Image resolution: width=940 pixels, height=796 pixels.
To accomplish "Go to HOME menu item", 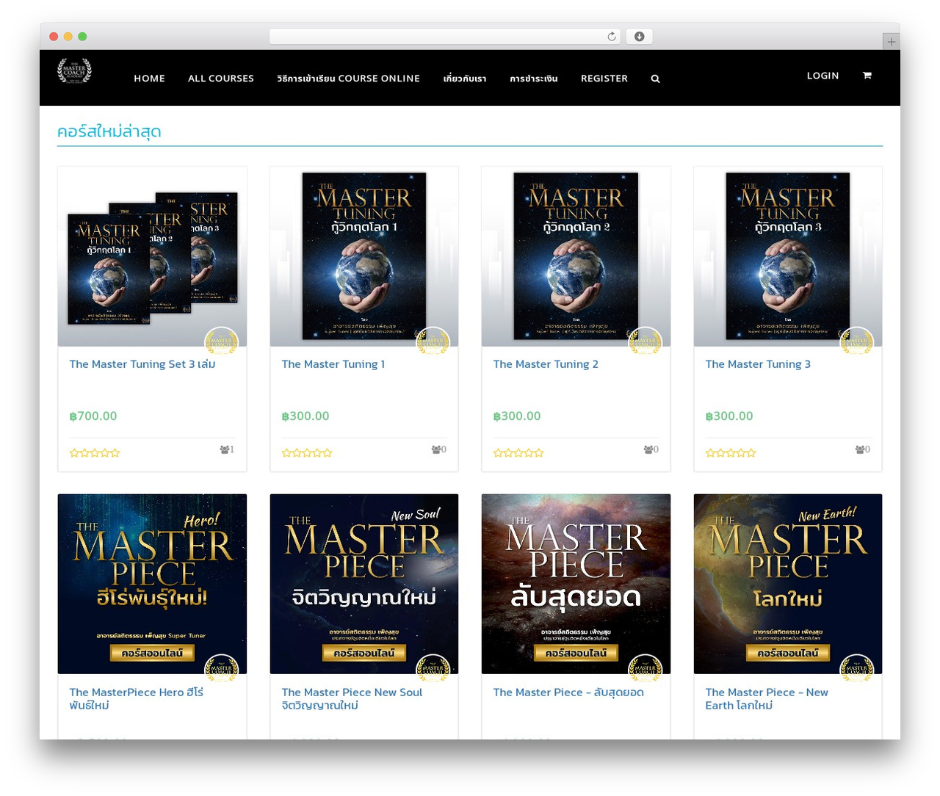I will [x=149, y=79].
